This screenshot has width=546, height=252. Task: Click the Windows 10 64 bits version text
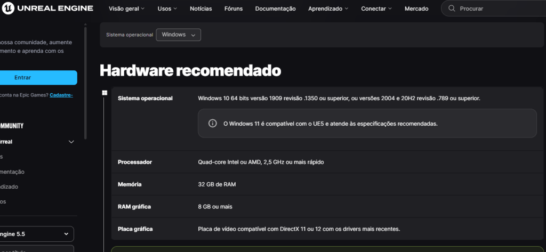click(x=339, y=99)
